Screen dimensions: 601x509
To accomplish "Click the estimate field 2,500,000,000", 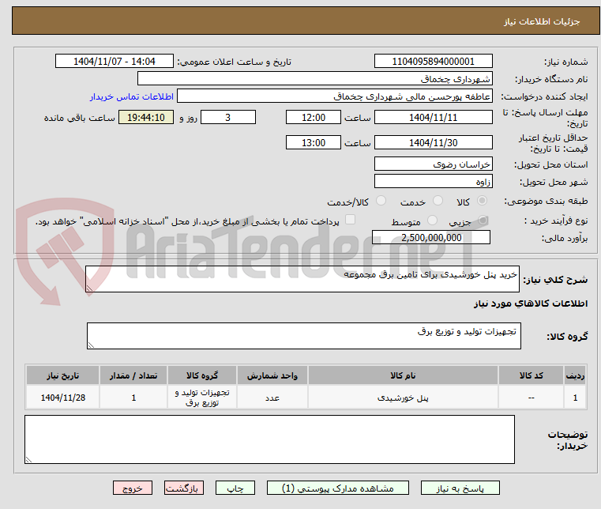I will pyautogui.click(x=431, y=237).
